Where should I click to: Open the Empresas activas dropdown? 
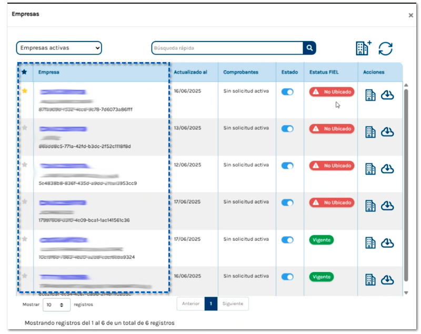tap(59, 48)
